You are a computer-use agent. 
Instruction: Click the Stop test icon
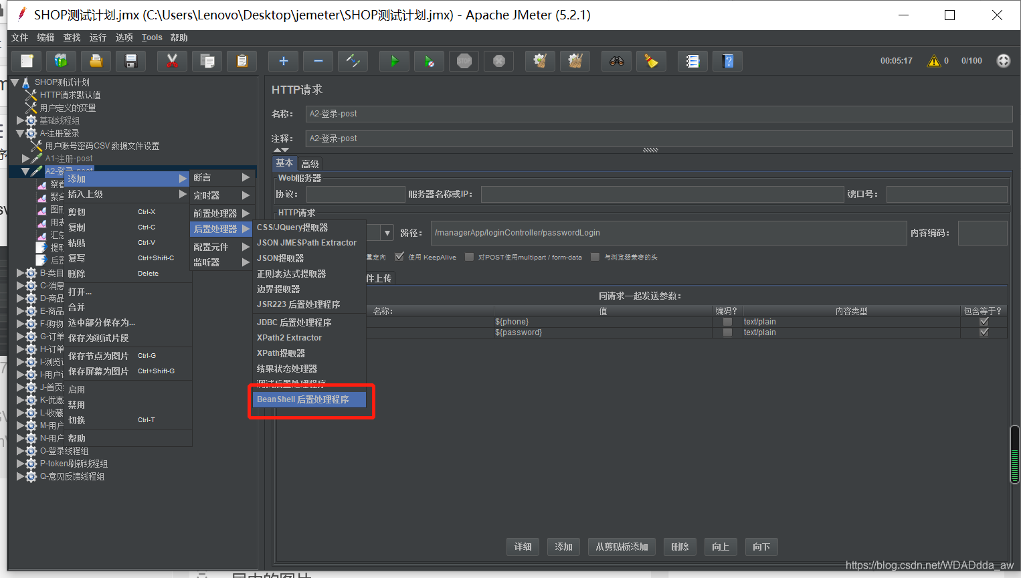(x=464, y=61)
